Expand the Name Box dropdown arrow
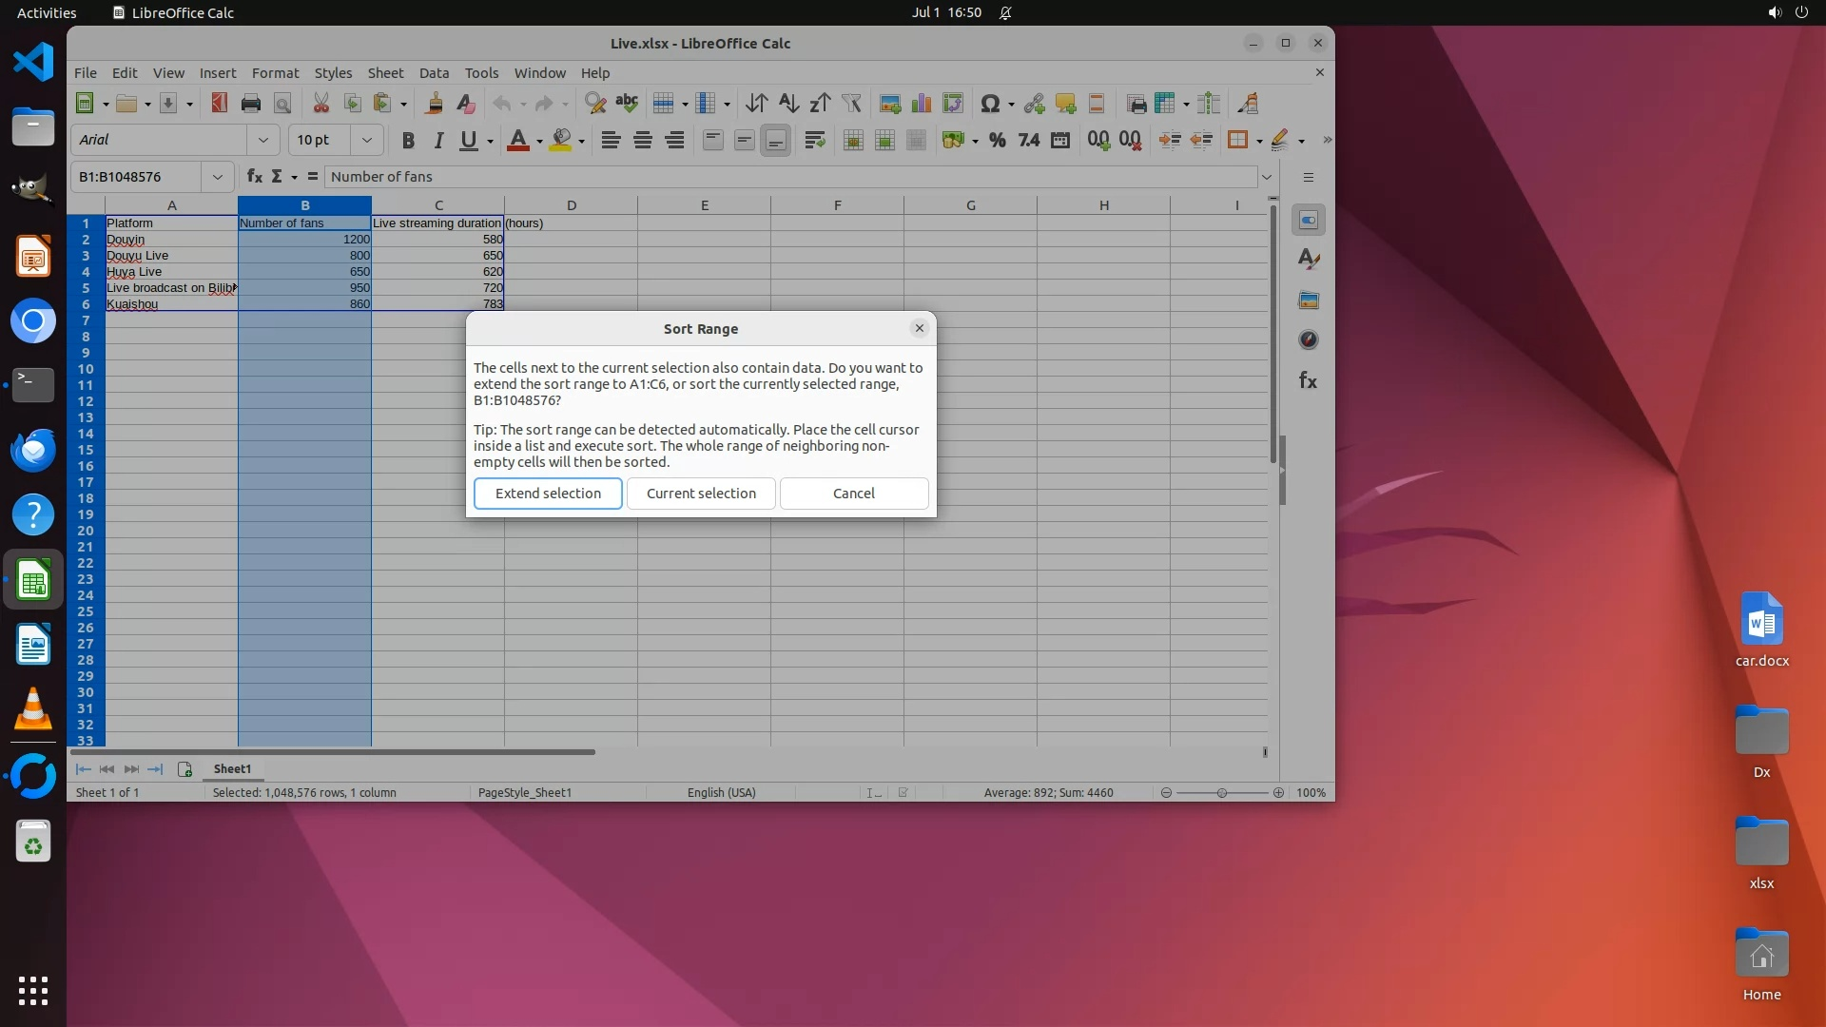 [217, 177]
